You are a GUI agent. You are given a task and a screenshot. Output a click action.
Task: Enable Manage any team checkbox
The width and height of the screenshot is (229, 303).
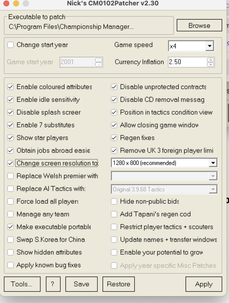11,214
